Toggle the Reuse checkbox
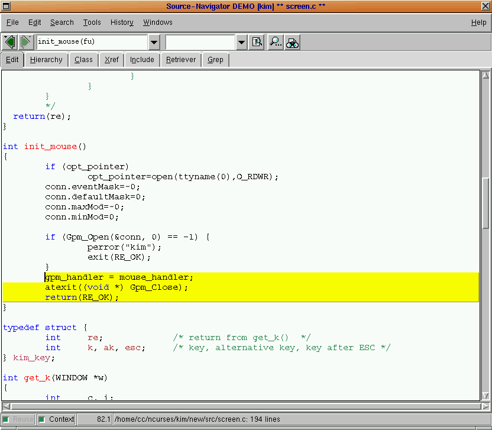Viewport: 492px width, 430px height. click(x=18, y=419)
